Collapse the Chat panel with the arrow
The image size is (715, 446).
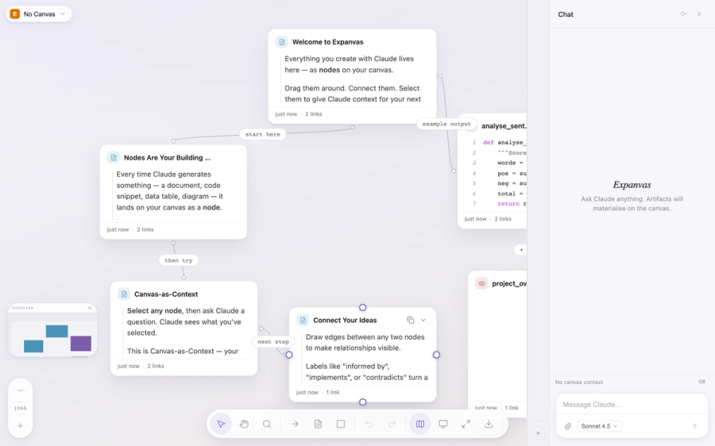pos(699,14)
